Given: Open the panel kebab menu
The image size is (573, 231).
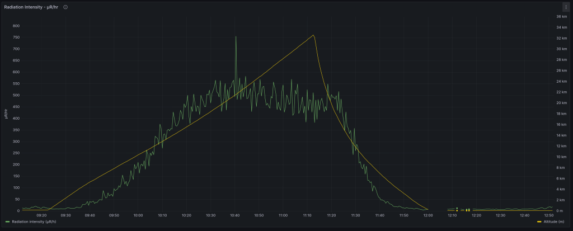Looking at the screenshot, I should pyautogui.click(x=566, y=7).
